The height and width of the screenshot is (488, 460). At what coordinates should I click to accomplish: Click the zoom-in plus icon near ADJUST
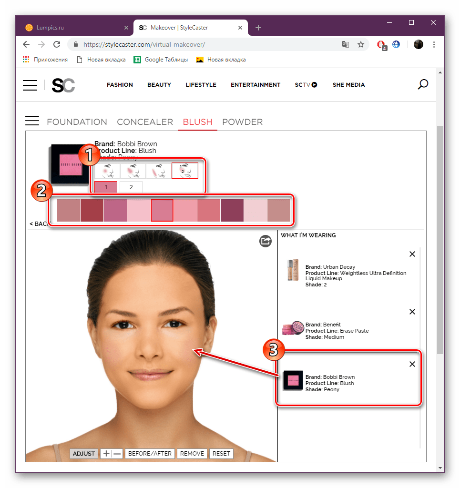tap(107, 453)
